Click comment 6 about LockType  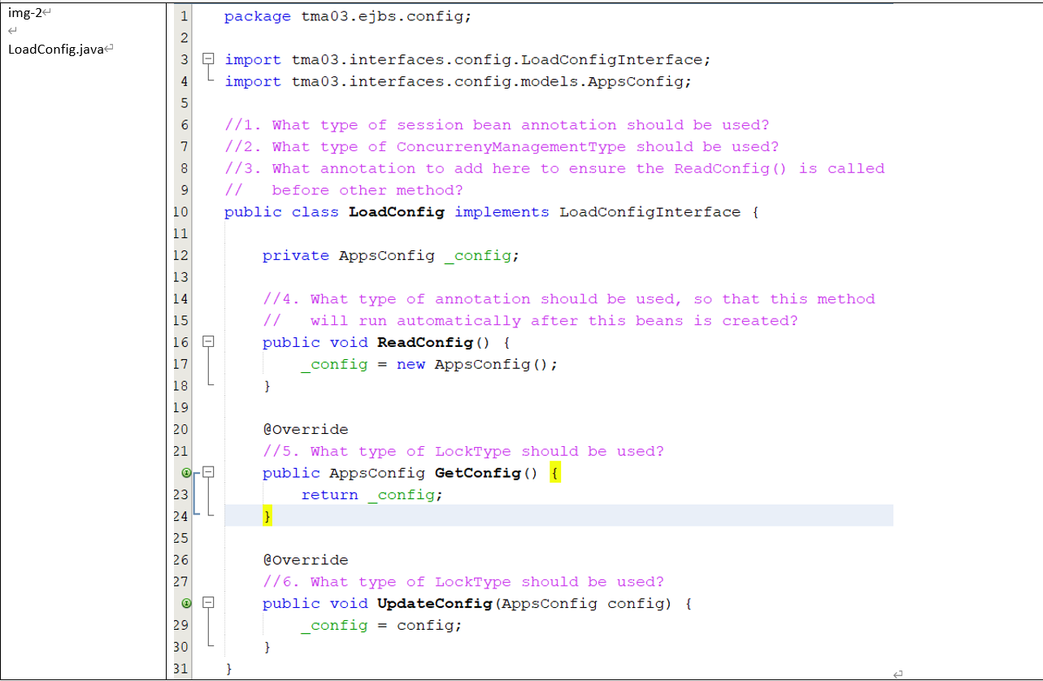[x=463, y=582]
